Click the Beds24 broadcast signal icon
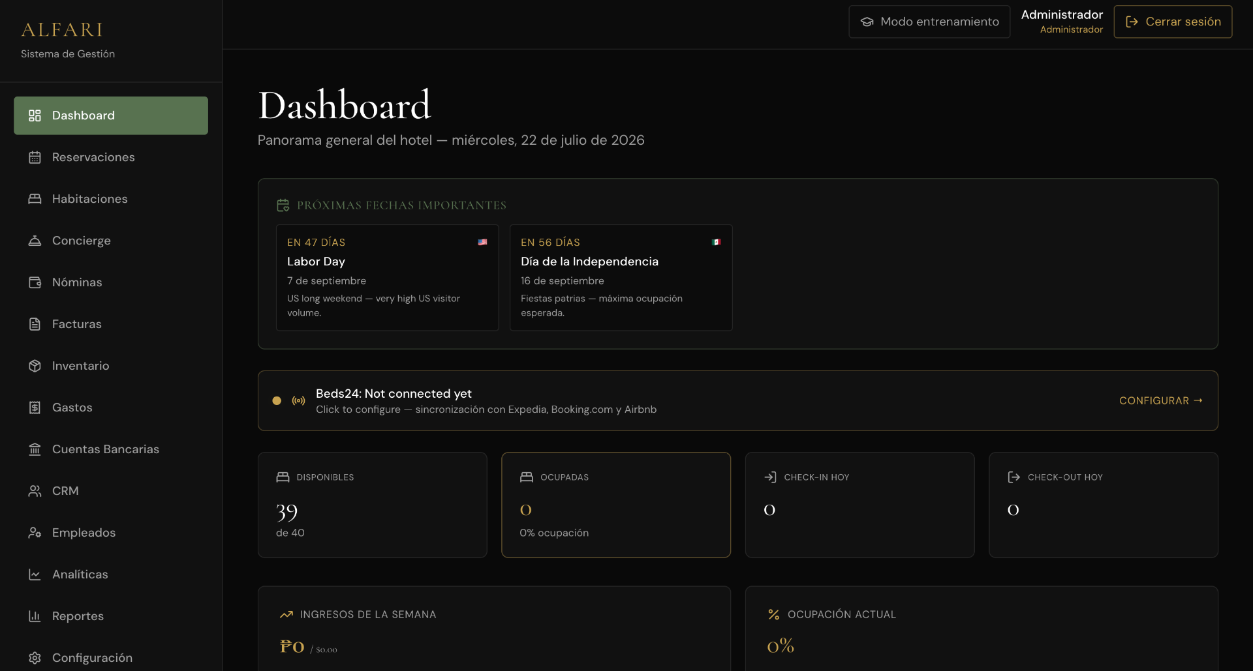Image resolution: width=1253 pixels, height=671 pixels. [298, 400]
